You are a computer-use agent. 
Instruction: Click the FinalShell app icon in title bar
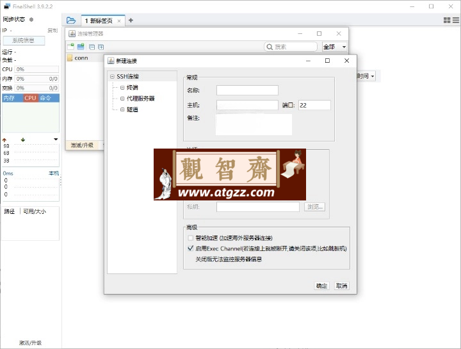[x=7, y=6]
